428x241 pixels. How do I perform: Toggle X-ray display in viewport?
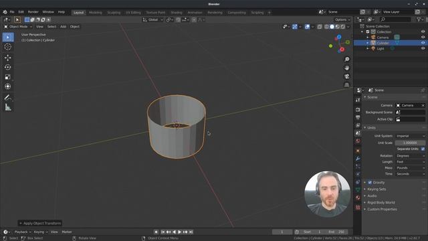(320, 27)
